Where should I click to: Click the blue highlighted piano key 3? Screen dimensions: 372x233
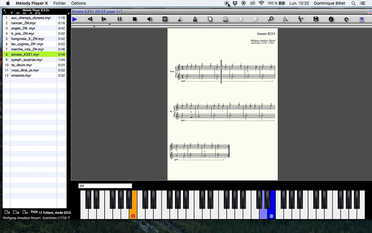(x=272, y=205)
